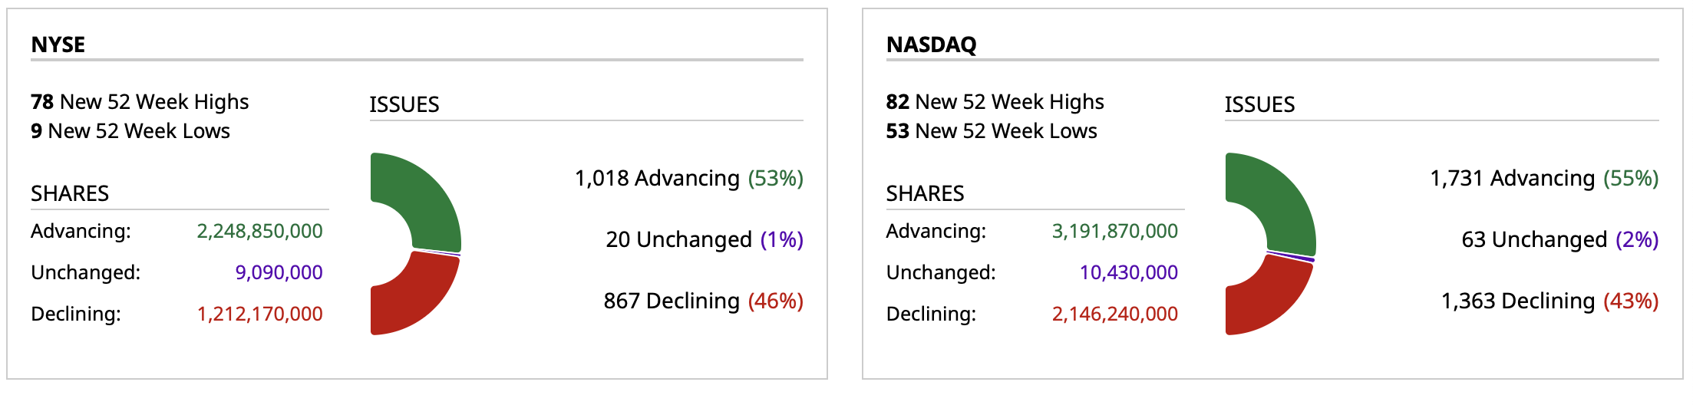Click NYSE 78 New 52 Week Highs
Viewport: 1693px width, 405px height.
[x=140, y=102]
